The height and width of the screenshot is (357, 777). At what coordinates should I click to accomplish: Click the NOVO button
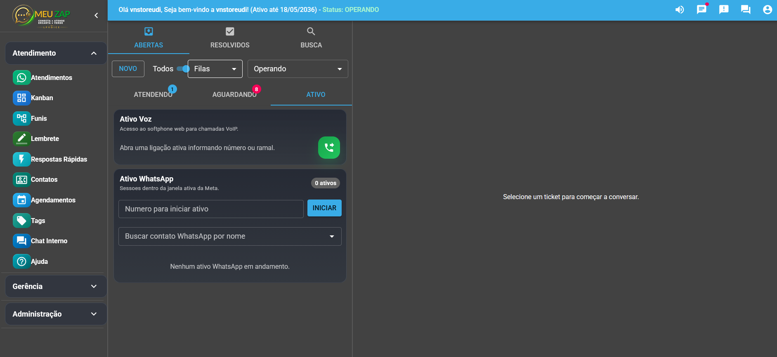128,69
